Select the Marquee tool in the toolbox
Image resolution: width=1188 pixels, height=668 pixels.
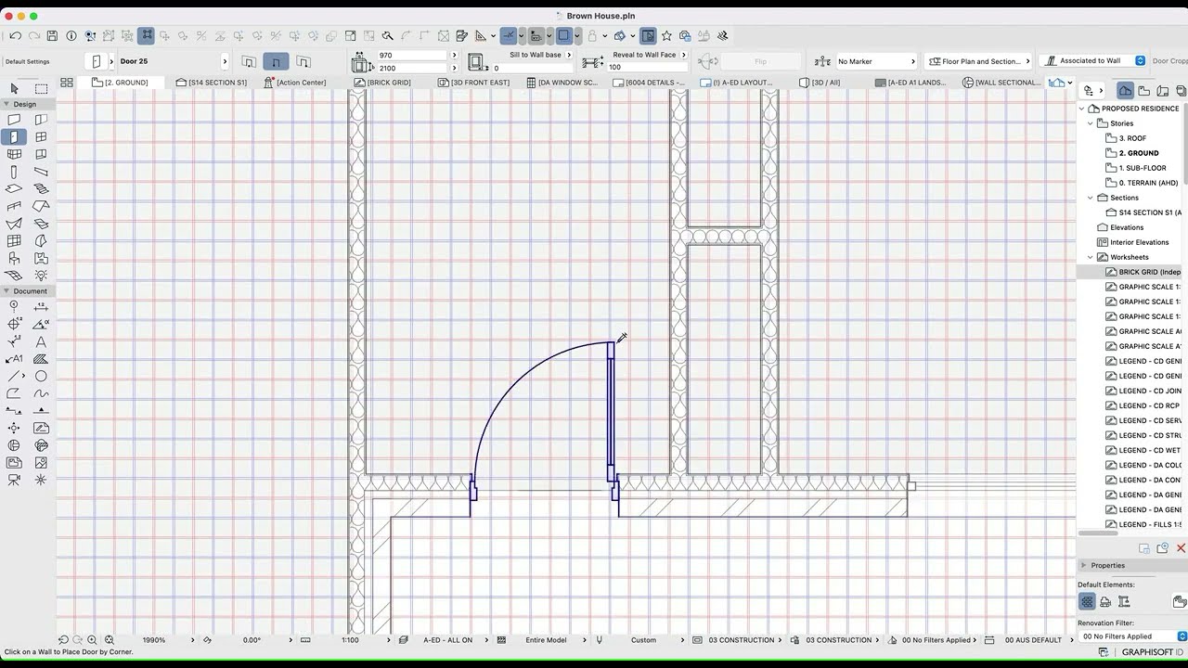pos(41,88)
